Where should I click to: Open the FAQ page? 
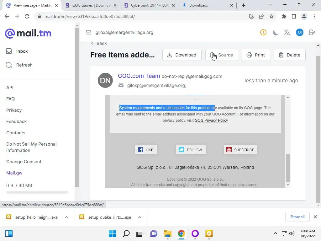click(10, 99)
